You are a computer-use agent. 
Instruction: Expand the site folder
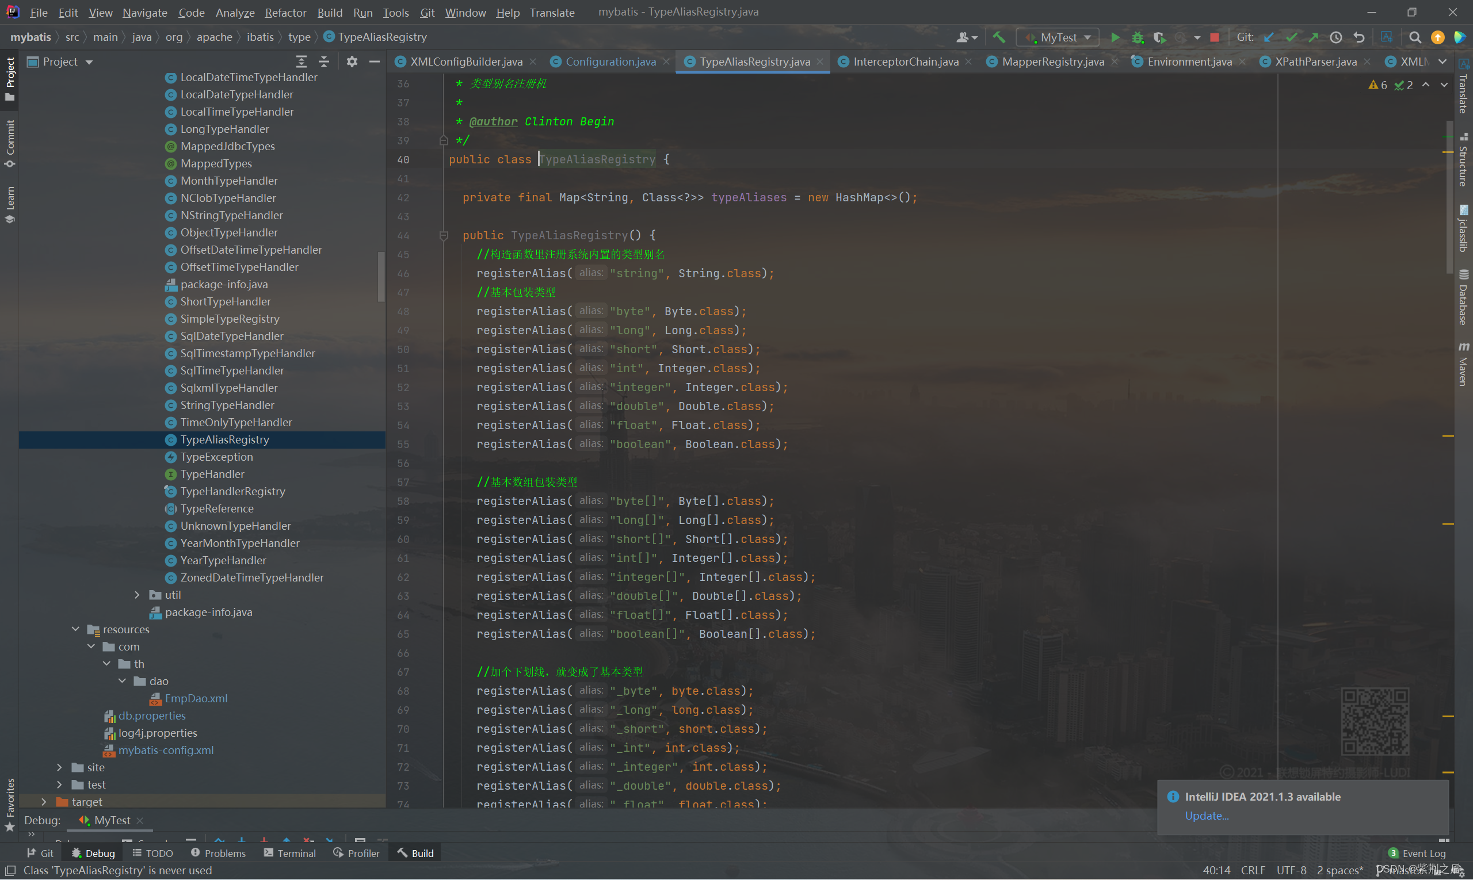coord(59,767)
